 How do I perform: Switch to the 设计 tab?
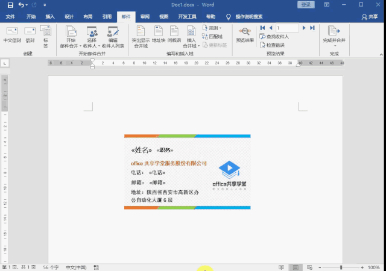69,17
